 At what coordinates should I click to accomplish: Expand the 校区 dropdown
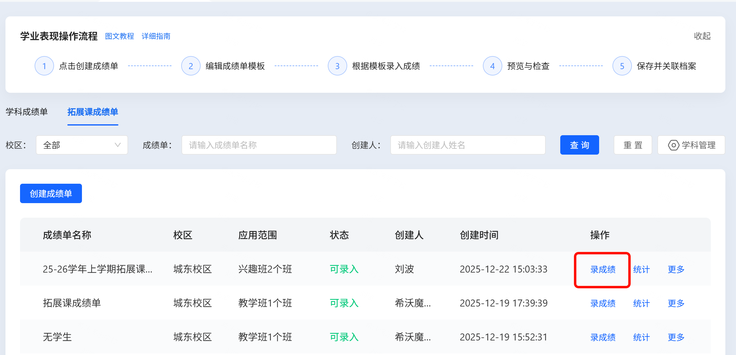pos(82,145)
